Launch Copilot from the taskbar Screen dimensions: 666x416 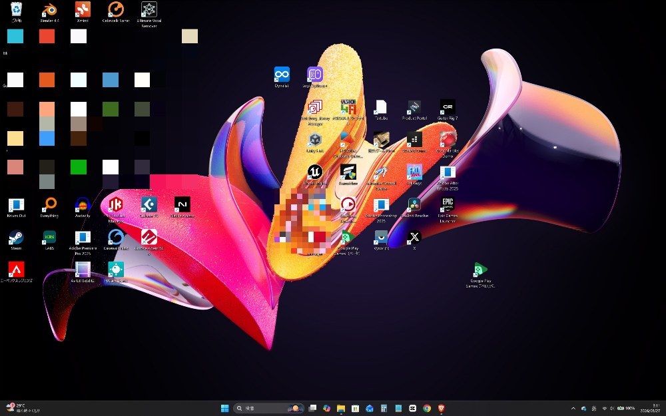[x=326, y=408]
